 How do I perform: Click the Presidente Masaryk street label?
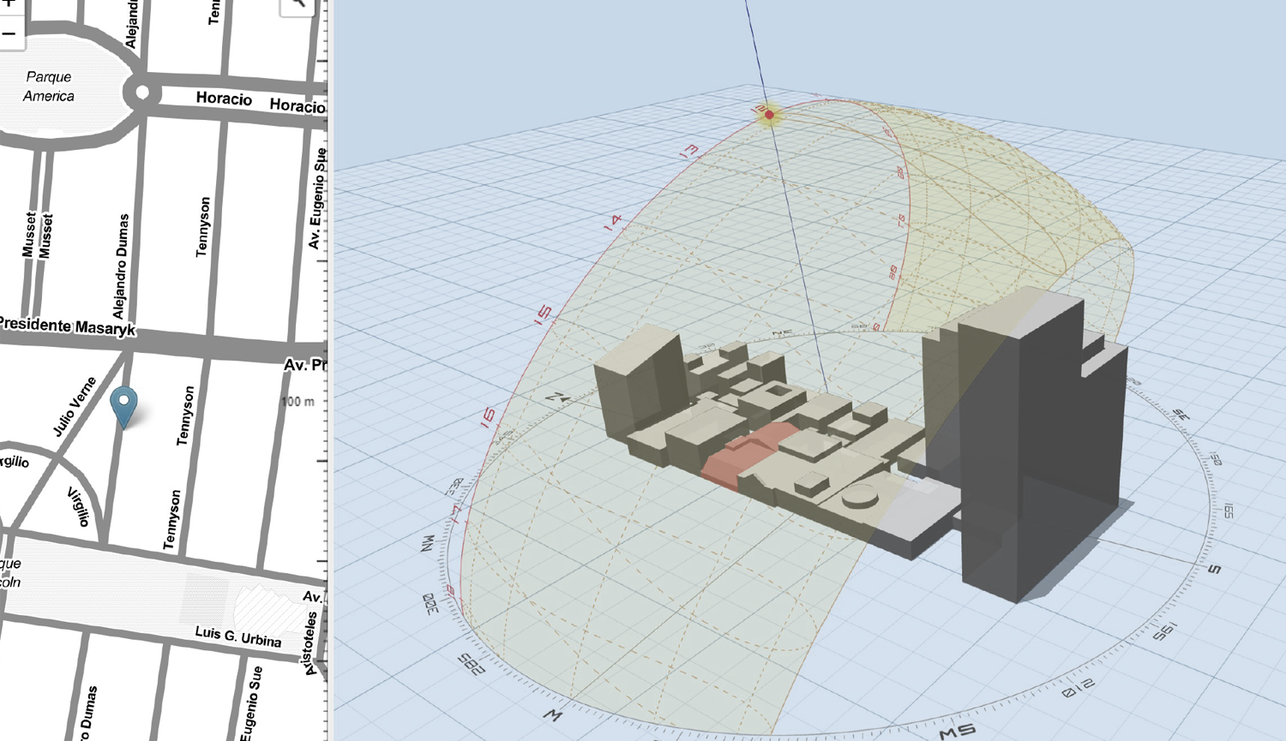click(x=67, y=326)
